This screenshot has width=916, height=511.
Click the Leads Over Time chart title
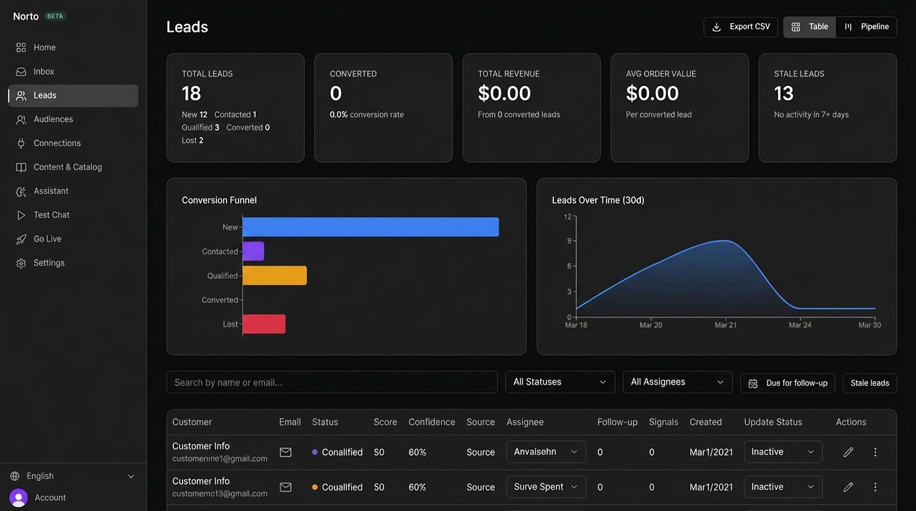point(598,200)
